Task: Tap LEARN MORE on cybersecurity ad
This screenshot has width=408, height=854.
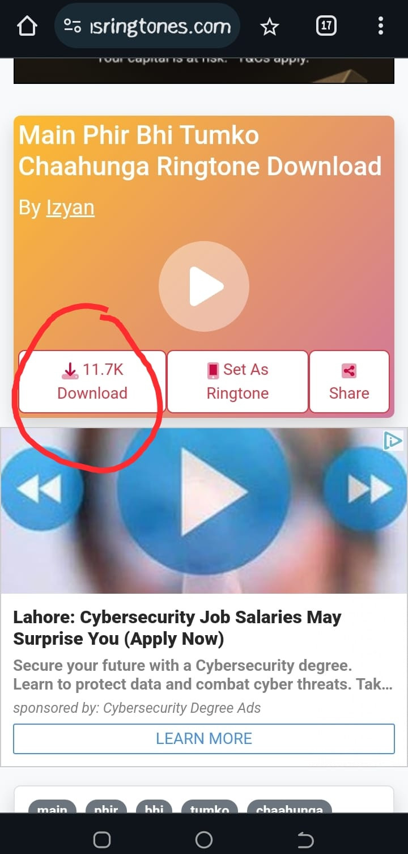Action: tap(204, 738)
